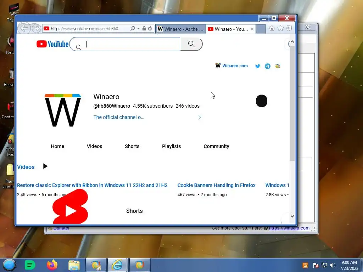
Task: Click the '4.55K subscribers' text
Action: [153, 106]
